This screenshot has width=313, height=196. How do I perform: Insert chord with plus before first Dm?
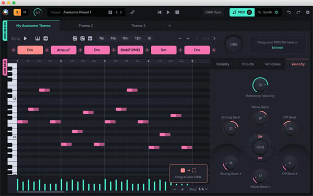[x=14, y=50]
